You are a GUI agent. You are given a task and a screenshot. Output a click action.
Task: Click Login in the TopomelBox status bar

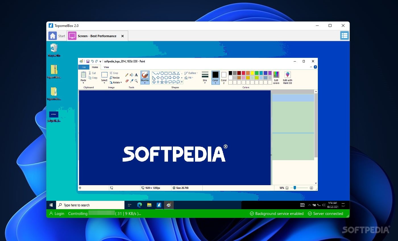[57, 213]
